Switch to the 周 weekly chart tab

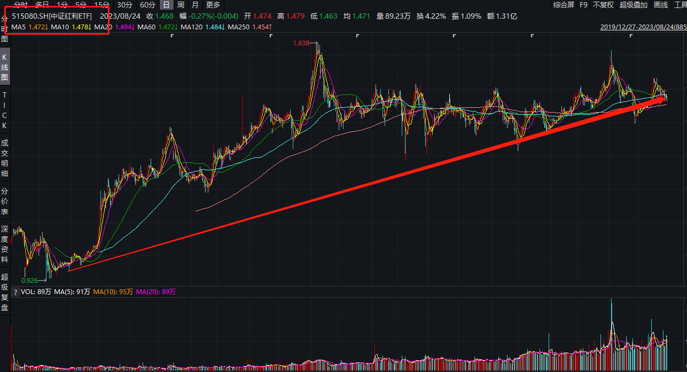tap(181, 5)
